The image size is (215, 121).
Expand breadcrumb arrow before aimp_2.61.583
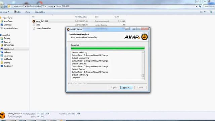click(54, 6)
